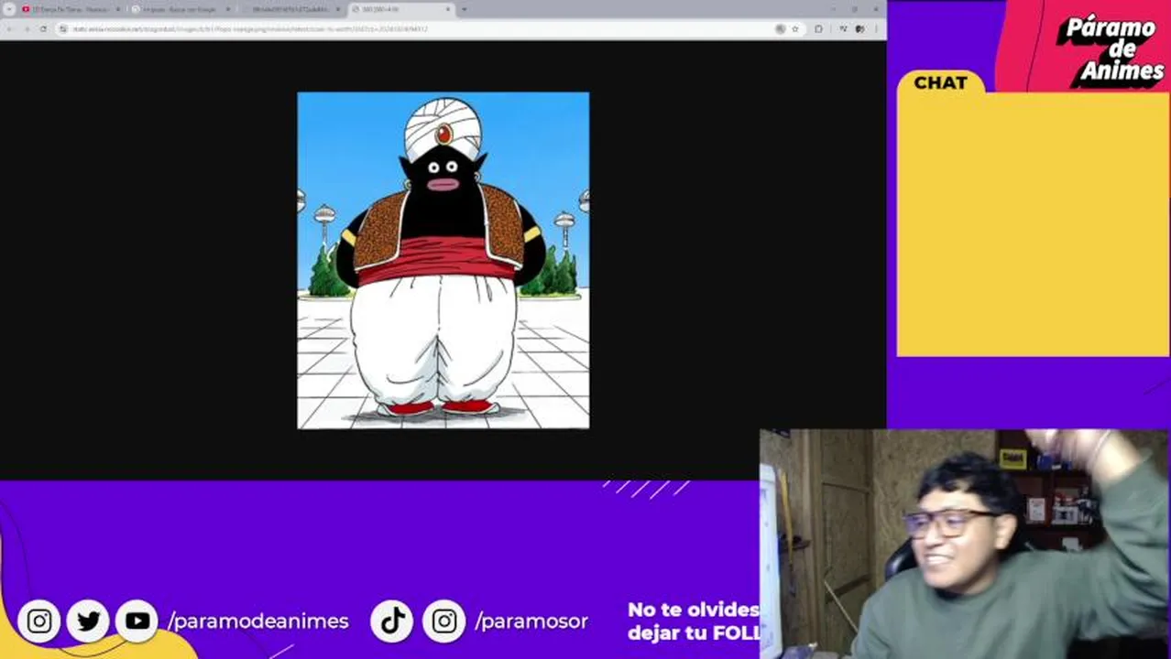Image resolution: width=1171 pixels, height=659 pixels.
Task: Bookmark this page with star icon
Action: [x=794, y=28]
